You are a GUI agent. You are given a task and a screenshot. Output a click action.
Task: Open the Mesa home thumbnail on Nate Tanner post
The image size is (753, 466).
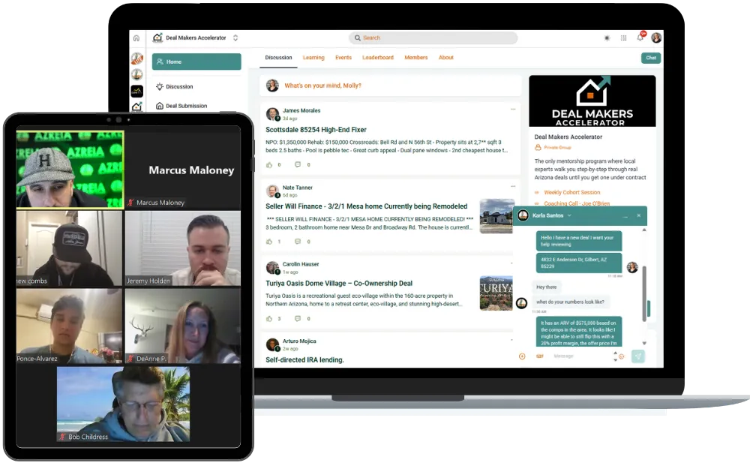496,216
